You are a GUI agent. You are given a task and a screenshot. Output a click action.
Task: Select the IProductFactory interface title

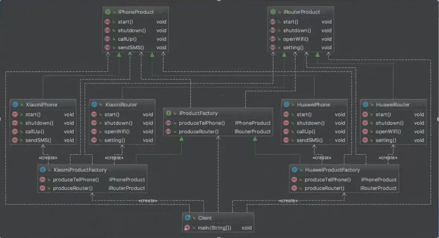[x=198, y=113]
